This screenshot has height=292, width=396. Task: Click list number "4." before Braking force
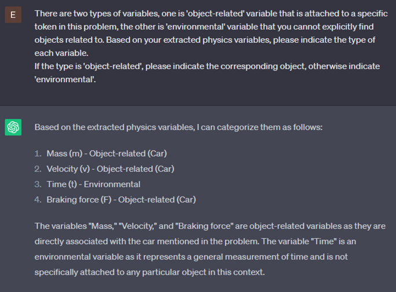click(38, 199)
